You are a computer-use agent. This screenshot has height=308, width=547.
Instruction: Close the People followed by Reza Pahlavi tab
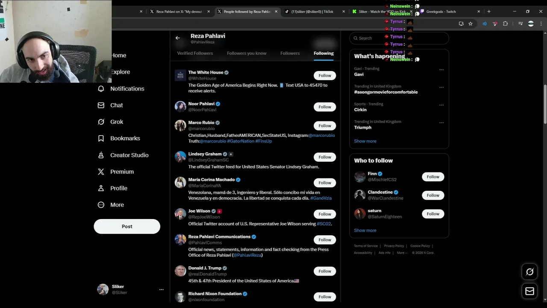pos(276,12)
